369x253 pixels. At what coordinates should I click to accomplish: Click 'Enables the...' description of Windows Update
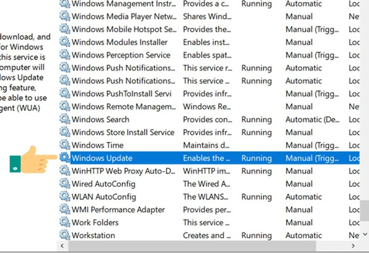(x=206, y=158)
